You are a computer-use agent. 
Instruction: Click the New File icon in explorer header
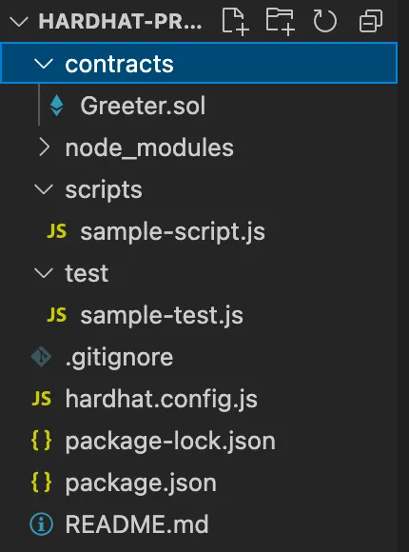click(x=235, y=22)
